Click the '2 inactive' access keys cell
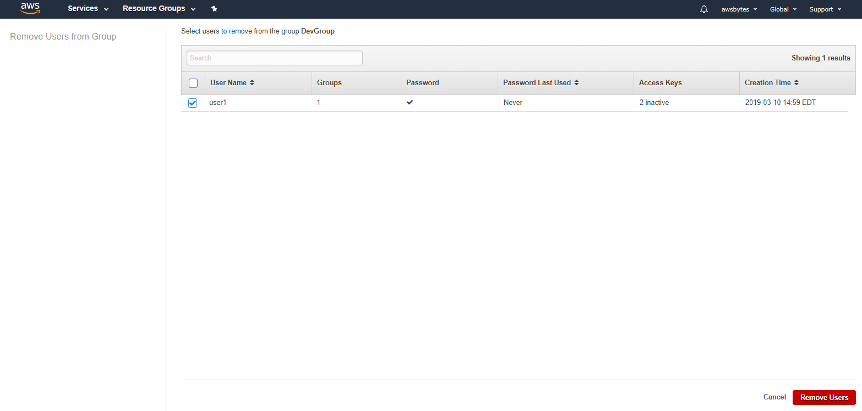 point(654,103)
